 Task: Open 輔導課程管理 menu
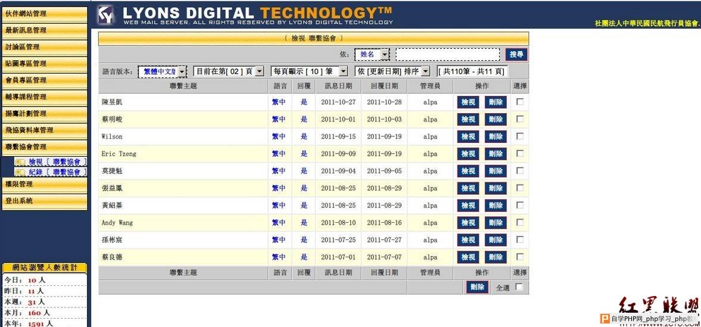tap(44, 96)
